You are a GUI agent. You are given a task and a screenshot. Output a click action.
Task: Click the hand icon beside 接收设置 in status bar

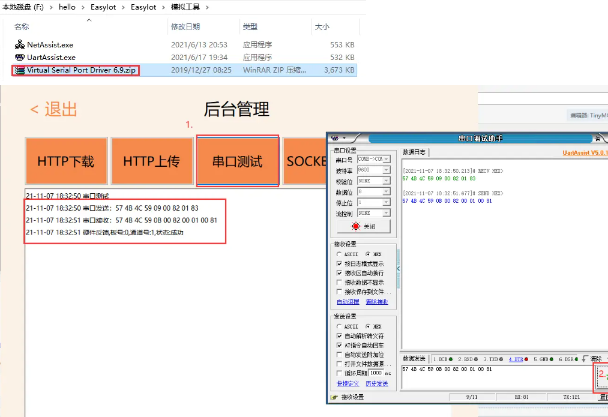(x=334, y=397)
